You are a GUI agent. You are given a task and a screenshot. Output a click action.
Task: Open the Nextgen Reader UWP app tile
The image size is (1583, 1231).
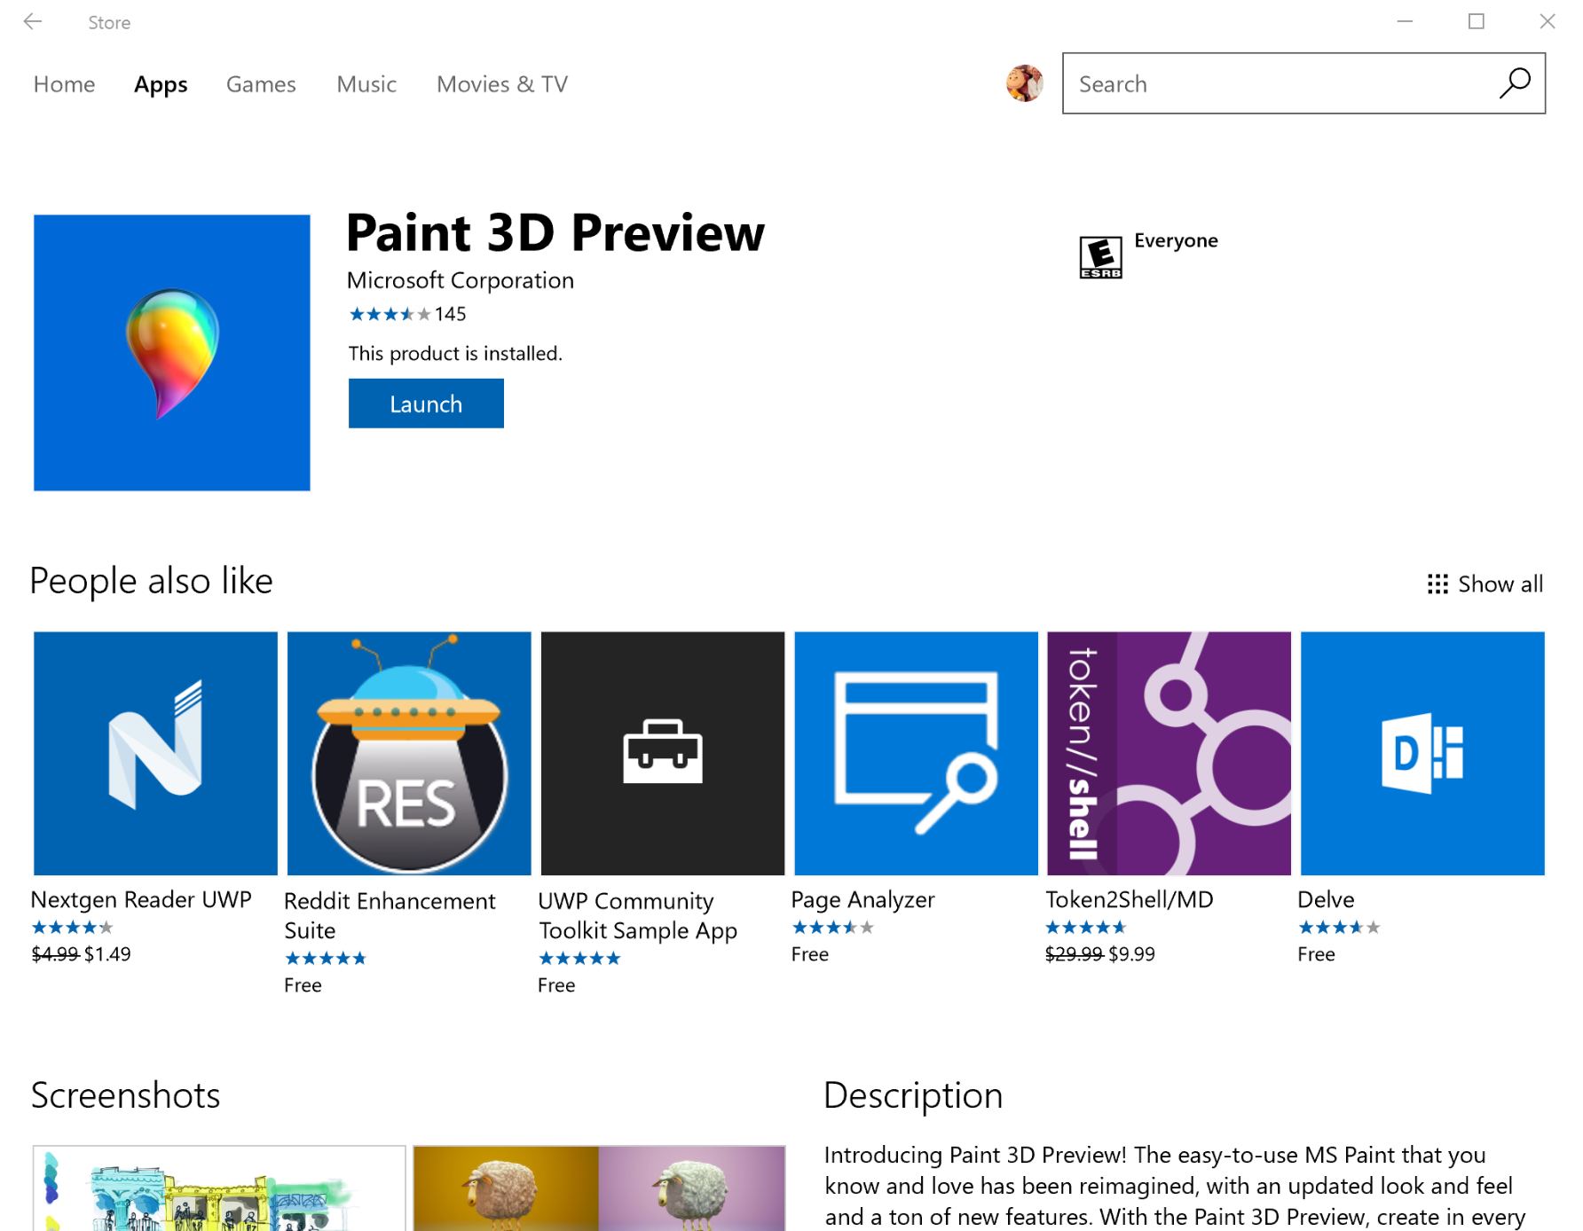pyautogui.click(x=155, y=753)
